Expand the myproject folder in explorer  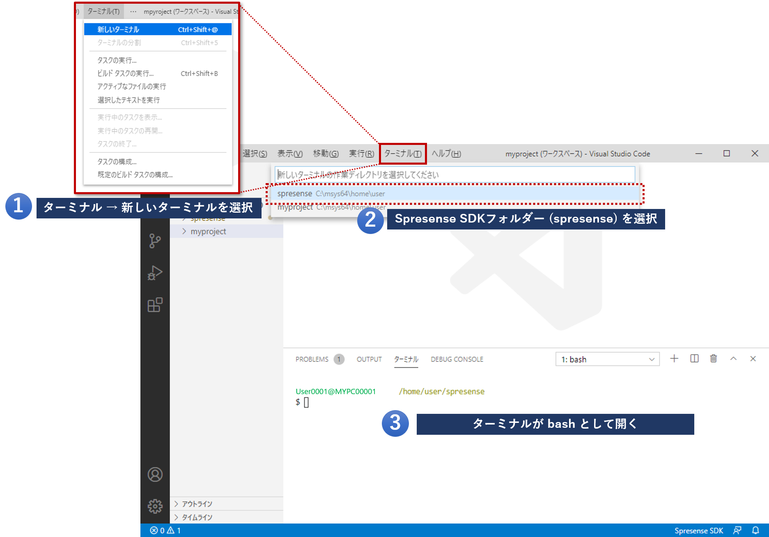click(x=208, y=232)
